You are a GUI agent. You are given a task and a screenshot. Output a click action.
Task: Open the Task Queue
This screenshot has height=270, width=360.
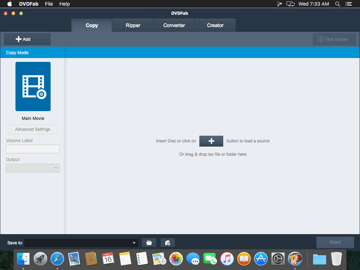334,39
